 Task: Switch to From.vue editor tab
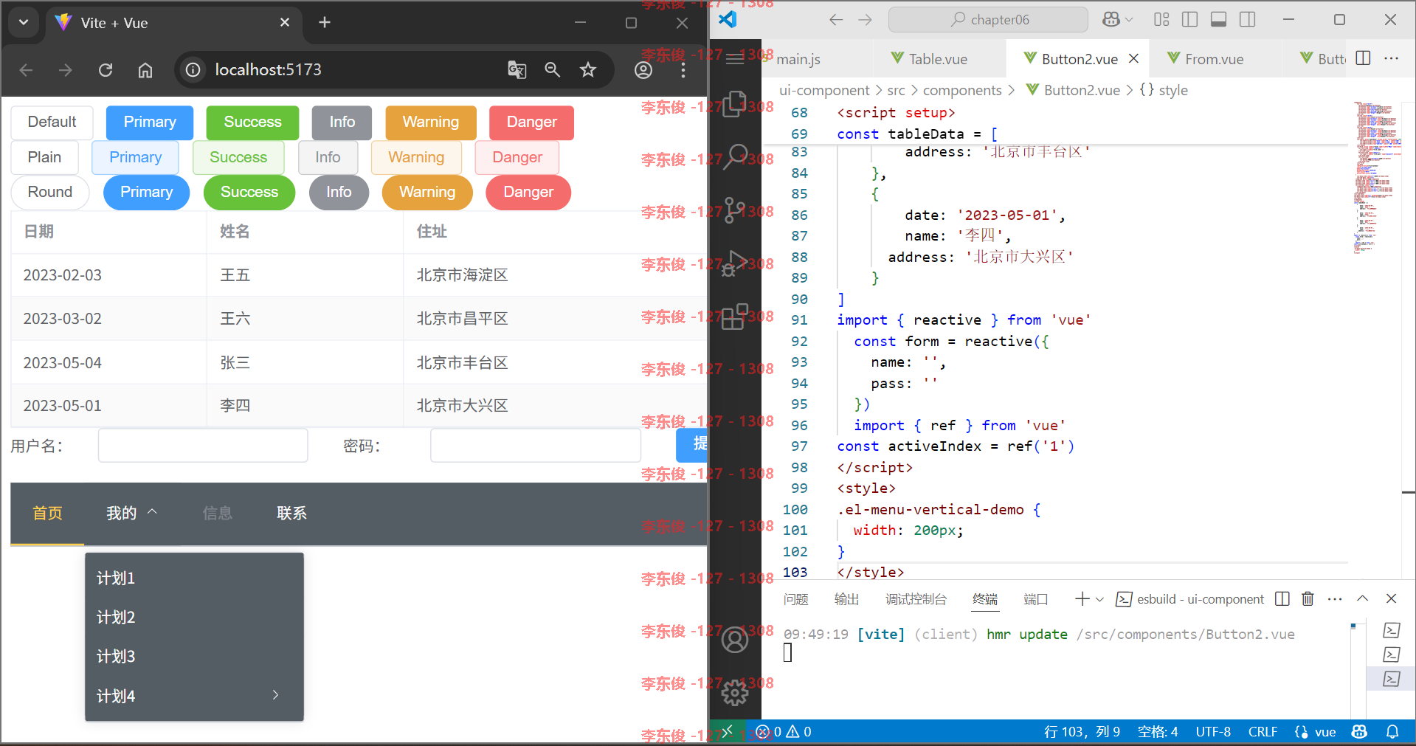click(x=1214, y=59)
